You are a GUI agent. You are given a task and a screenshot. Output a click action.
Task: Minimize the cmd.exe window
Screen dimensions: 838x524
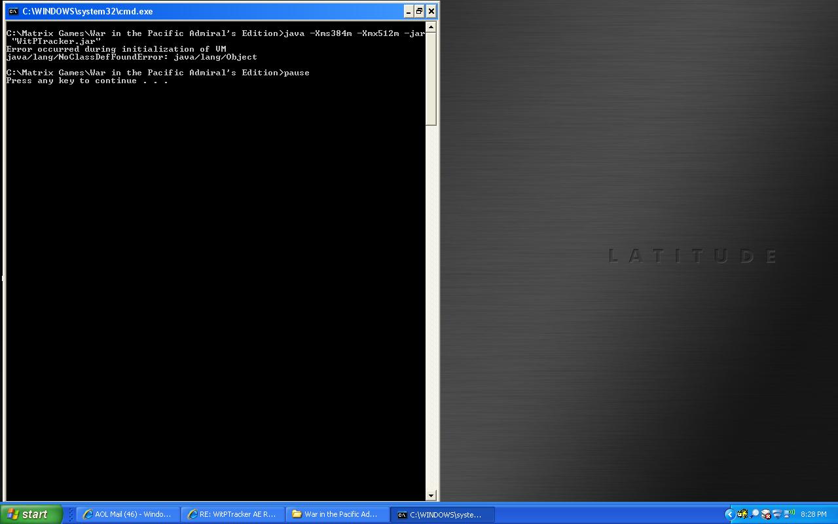[409, 11]
